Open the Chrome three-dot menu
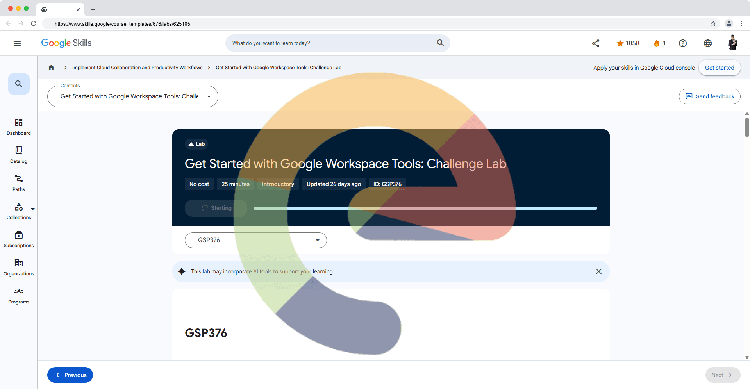This screenshot has height=389, width=750. click(741, 23)
